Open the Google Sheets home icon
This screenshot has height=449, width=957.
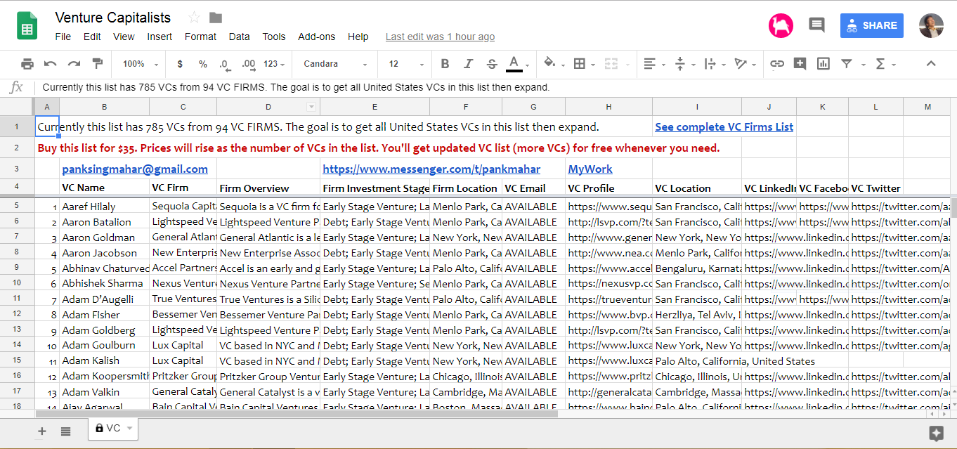(x=27, y=26)
